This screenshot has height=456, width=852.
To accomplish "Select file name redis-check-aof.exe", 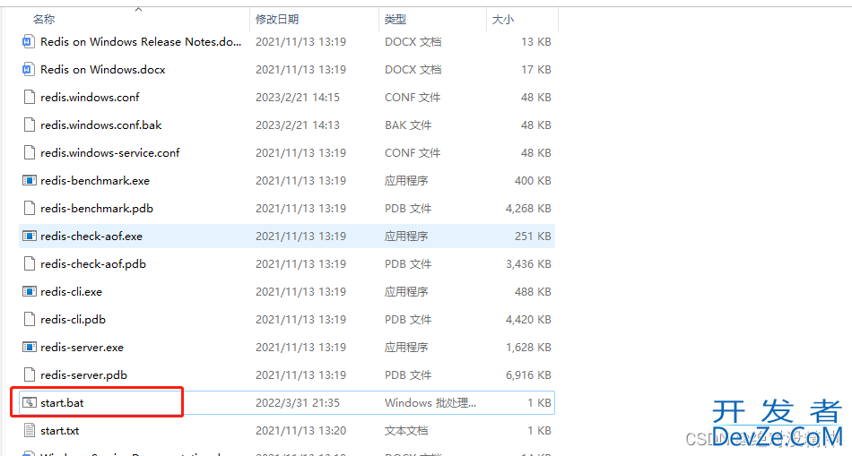I will point(91,236).
